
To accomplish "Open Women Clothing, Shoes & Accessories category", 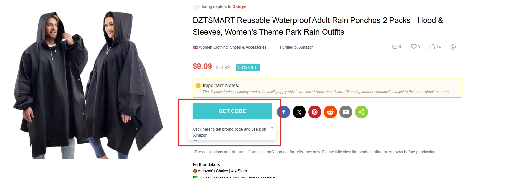I will coord(233,47).
